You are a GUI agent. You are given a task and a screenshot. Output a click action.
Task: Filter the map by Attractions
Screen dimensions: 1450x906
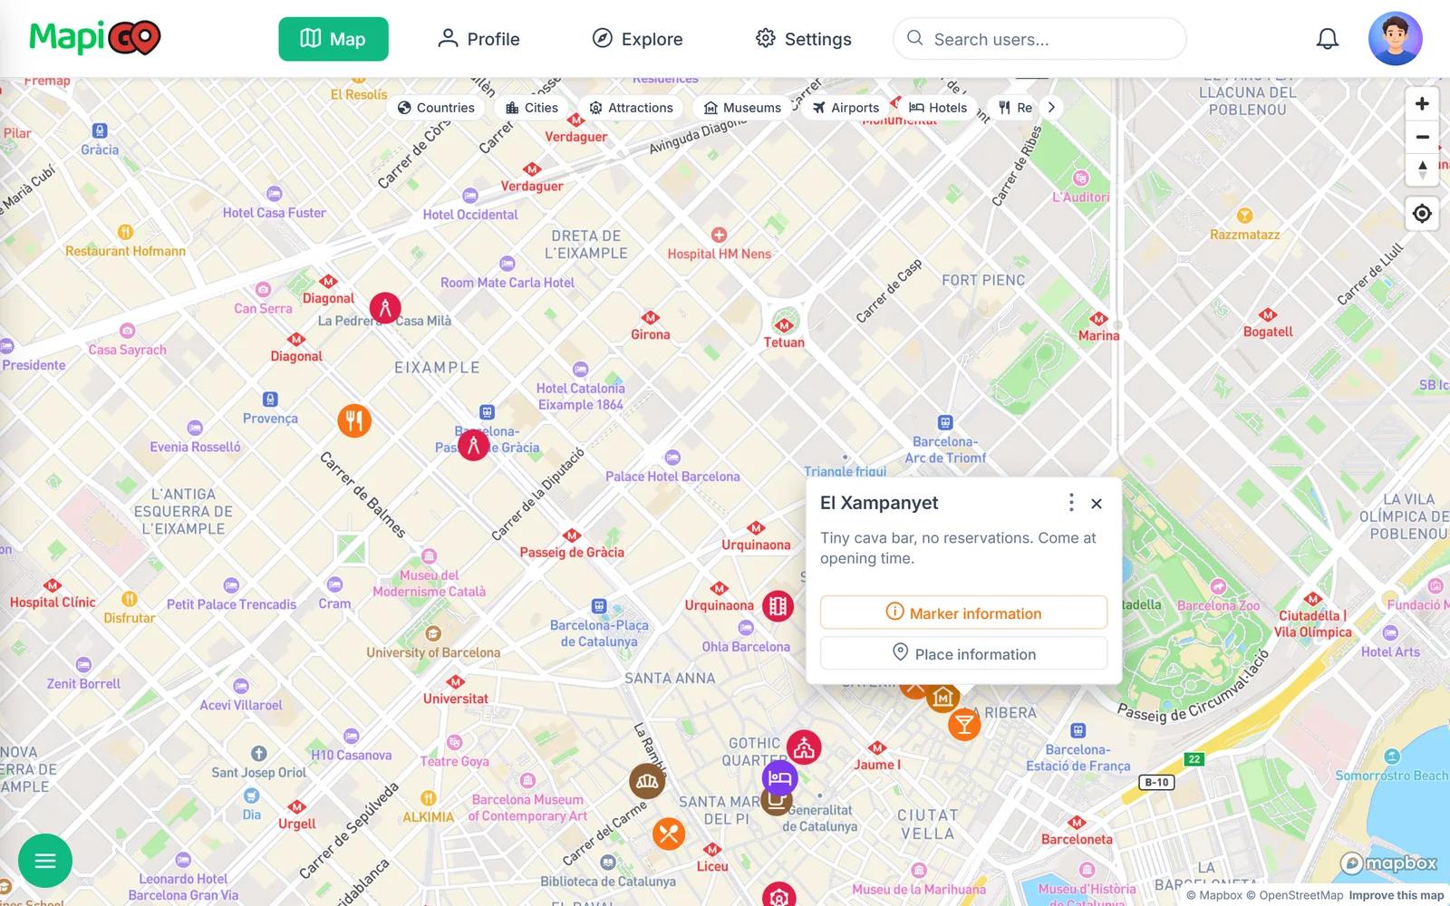[x=632, y=107]
